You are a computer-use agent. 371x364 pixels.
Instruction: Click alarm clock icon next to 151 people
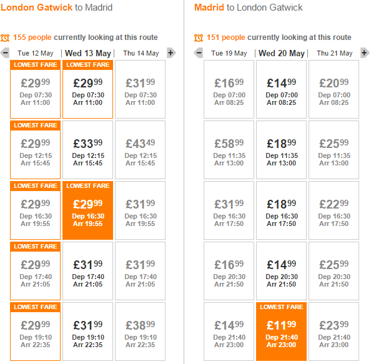pos(199,37)
